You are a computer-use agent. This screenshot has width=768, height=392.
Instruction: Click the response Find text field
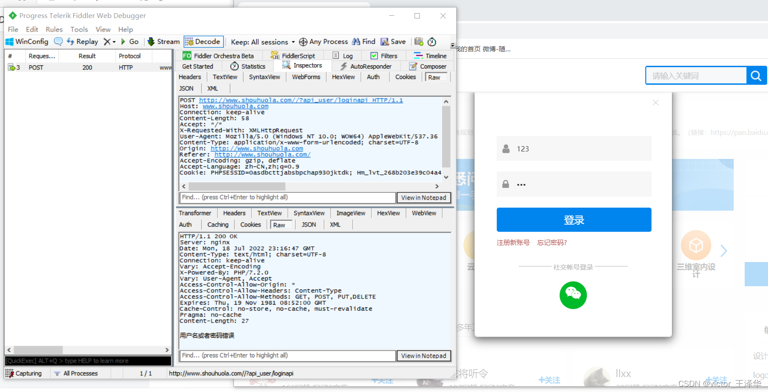coord(288,356)
